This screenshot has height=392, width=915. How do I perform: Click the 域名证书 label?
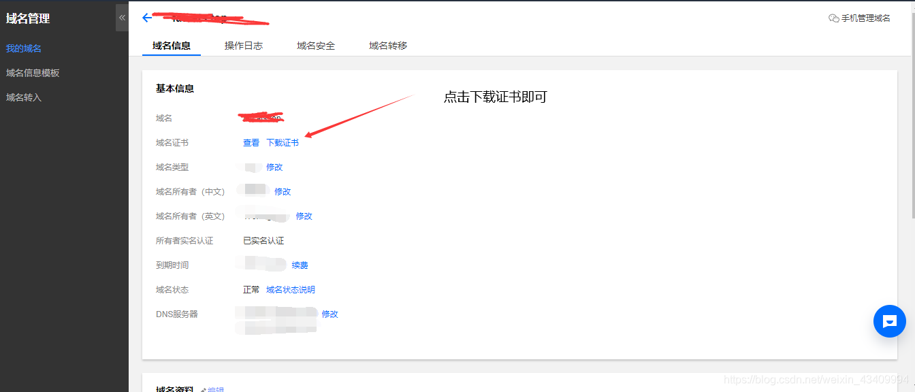click(172, 143)
